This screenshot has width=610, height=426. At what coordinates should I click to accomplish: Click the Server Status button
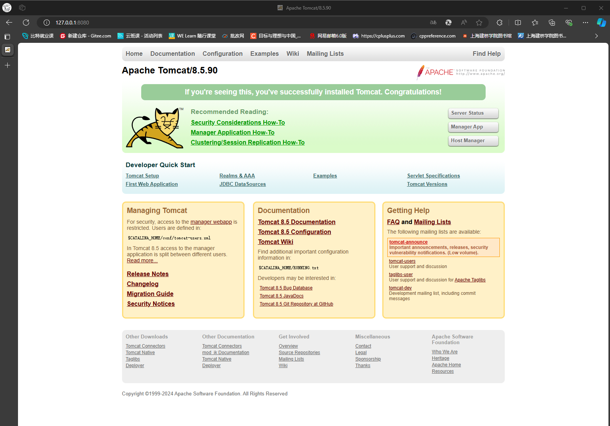coord(473,113)
